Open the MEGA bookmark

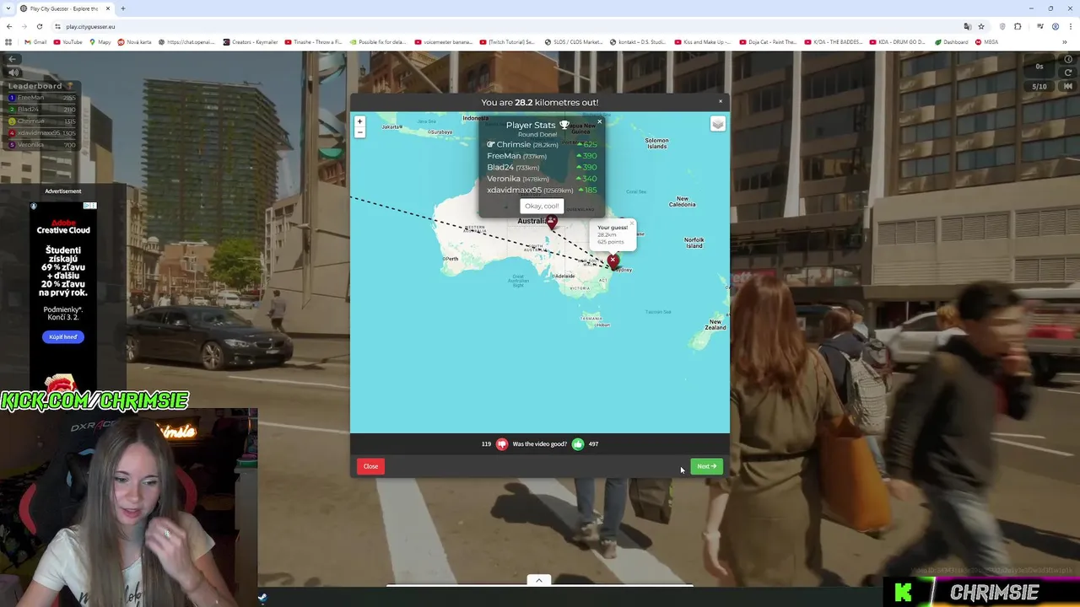click(986, 42)
